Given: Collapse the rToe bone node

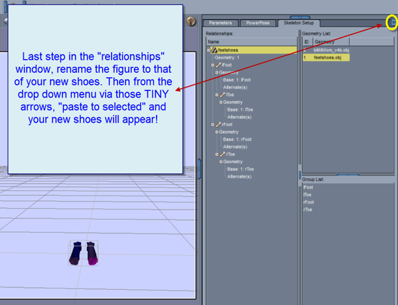Looking at the screenshot, I should [x=216, y=154].
